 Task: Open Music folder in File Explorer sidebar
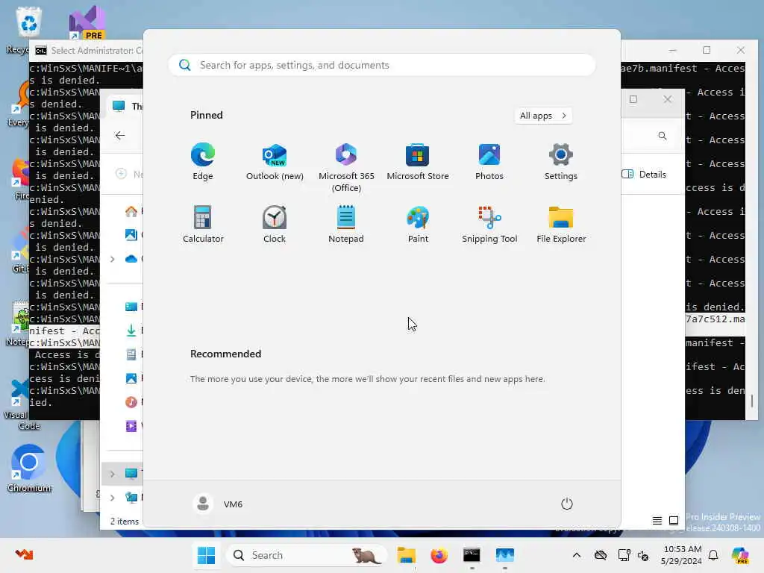pyautogui.click(x=131, y=402)
